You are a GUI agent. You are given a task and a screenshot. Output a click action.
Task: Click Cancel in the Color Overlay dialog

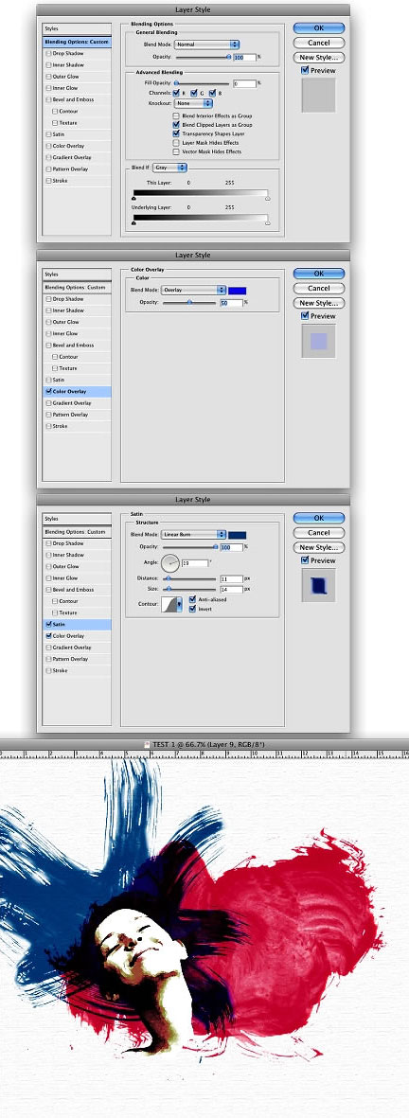pos(318,288)
